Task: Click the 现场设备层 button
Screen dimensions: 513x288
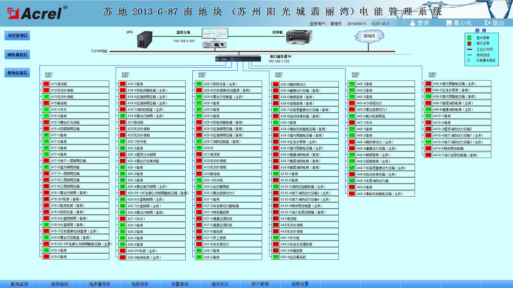Action: pyautogui.click(x=17, y=73)
